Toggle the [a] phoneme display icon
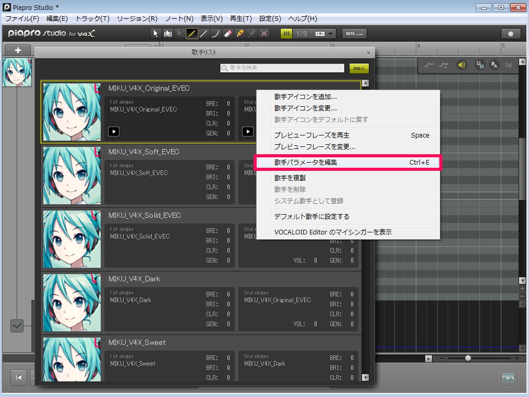Image resolution: width=529 pixels, height=397 pixels. coord(509,65)
